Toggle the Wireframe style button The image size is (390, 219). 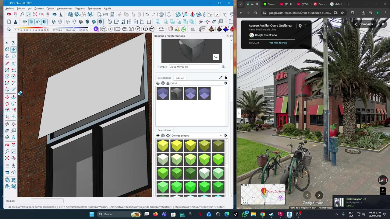[67, 22]
